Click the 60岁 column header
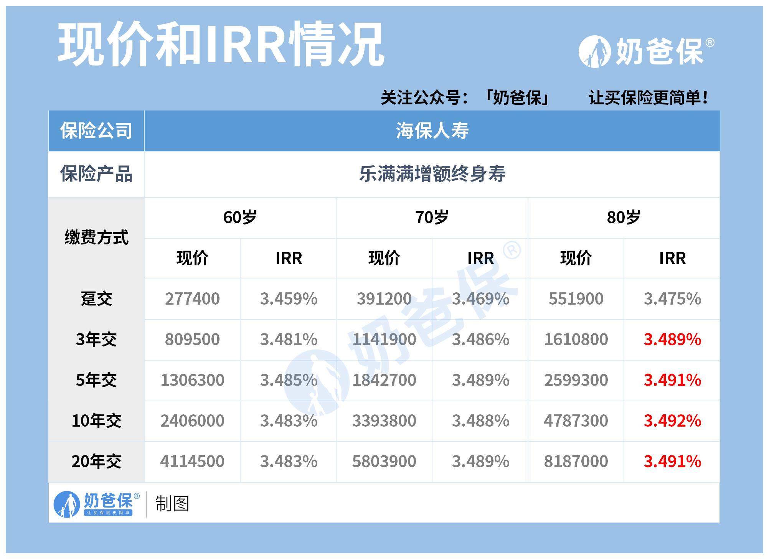The width and height of the screenshot is (769, 559). pyautogui.click(x=240, y=218)
